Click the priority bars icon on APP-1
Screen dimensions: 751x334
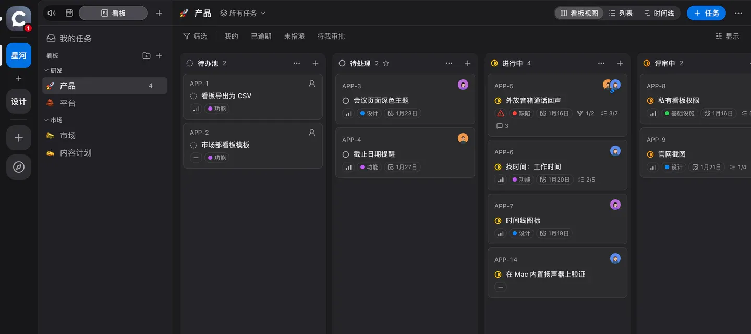pos(196,109)
